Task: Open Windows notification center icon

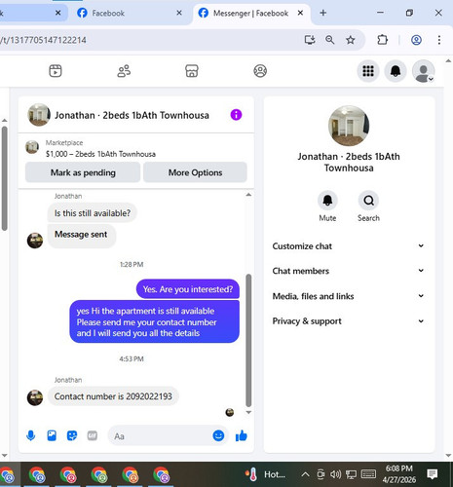Action: coord(433,474)
